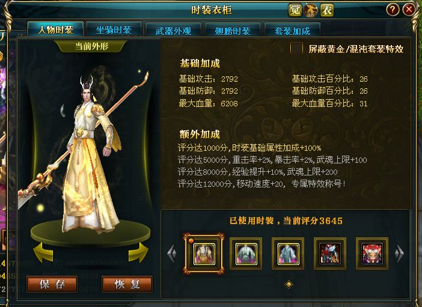The image size is (422, 307).
Task: Select the red-blue armor costume icon
Action: point(330,254)
